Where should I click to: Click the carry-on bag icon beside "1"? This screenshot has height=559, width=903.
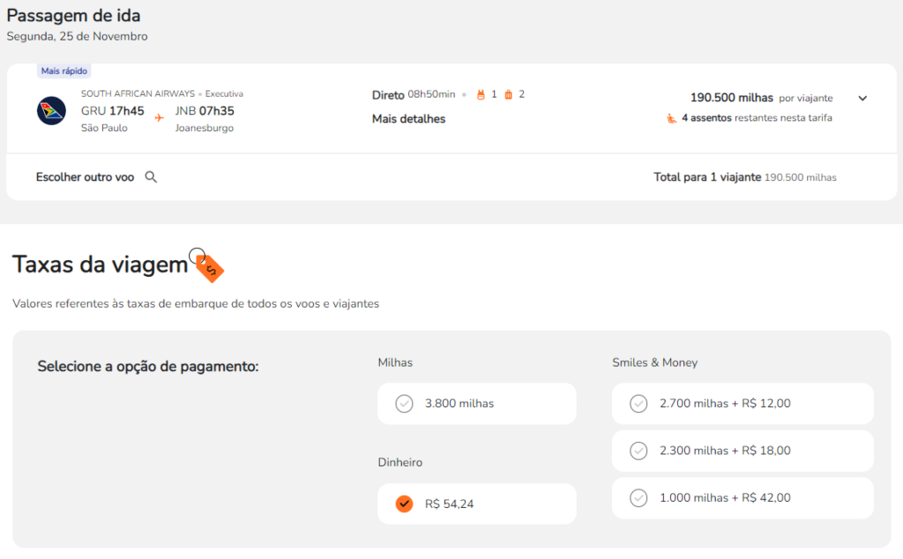(481, 94)
